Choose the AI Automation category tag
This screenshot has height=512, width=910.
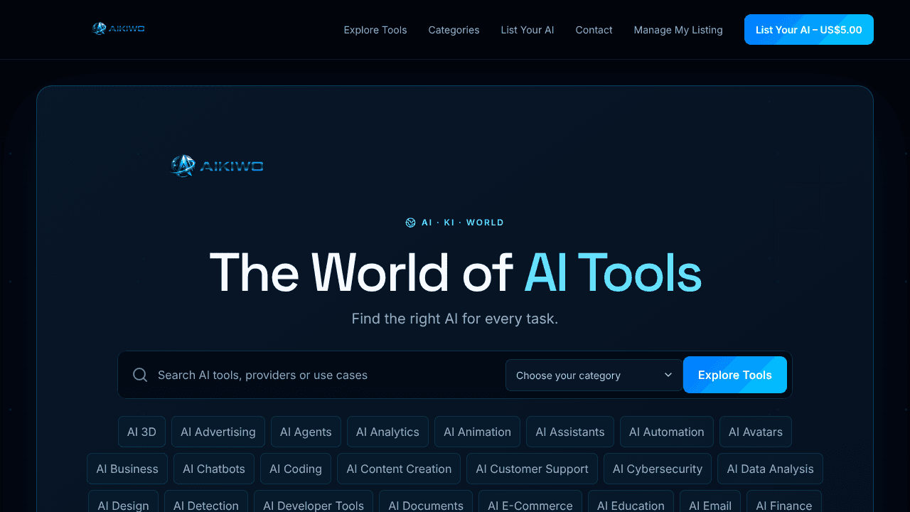click(667, 432)
